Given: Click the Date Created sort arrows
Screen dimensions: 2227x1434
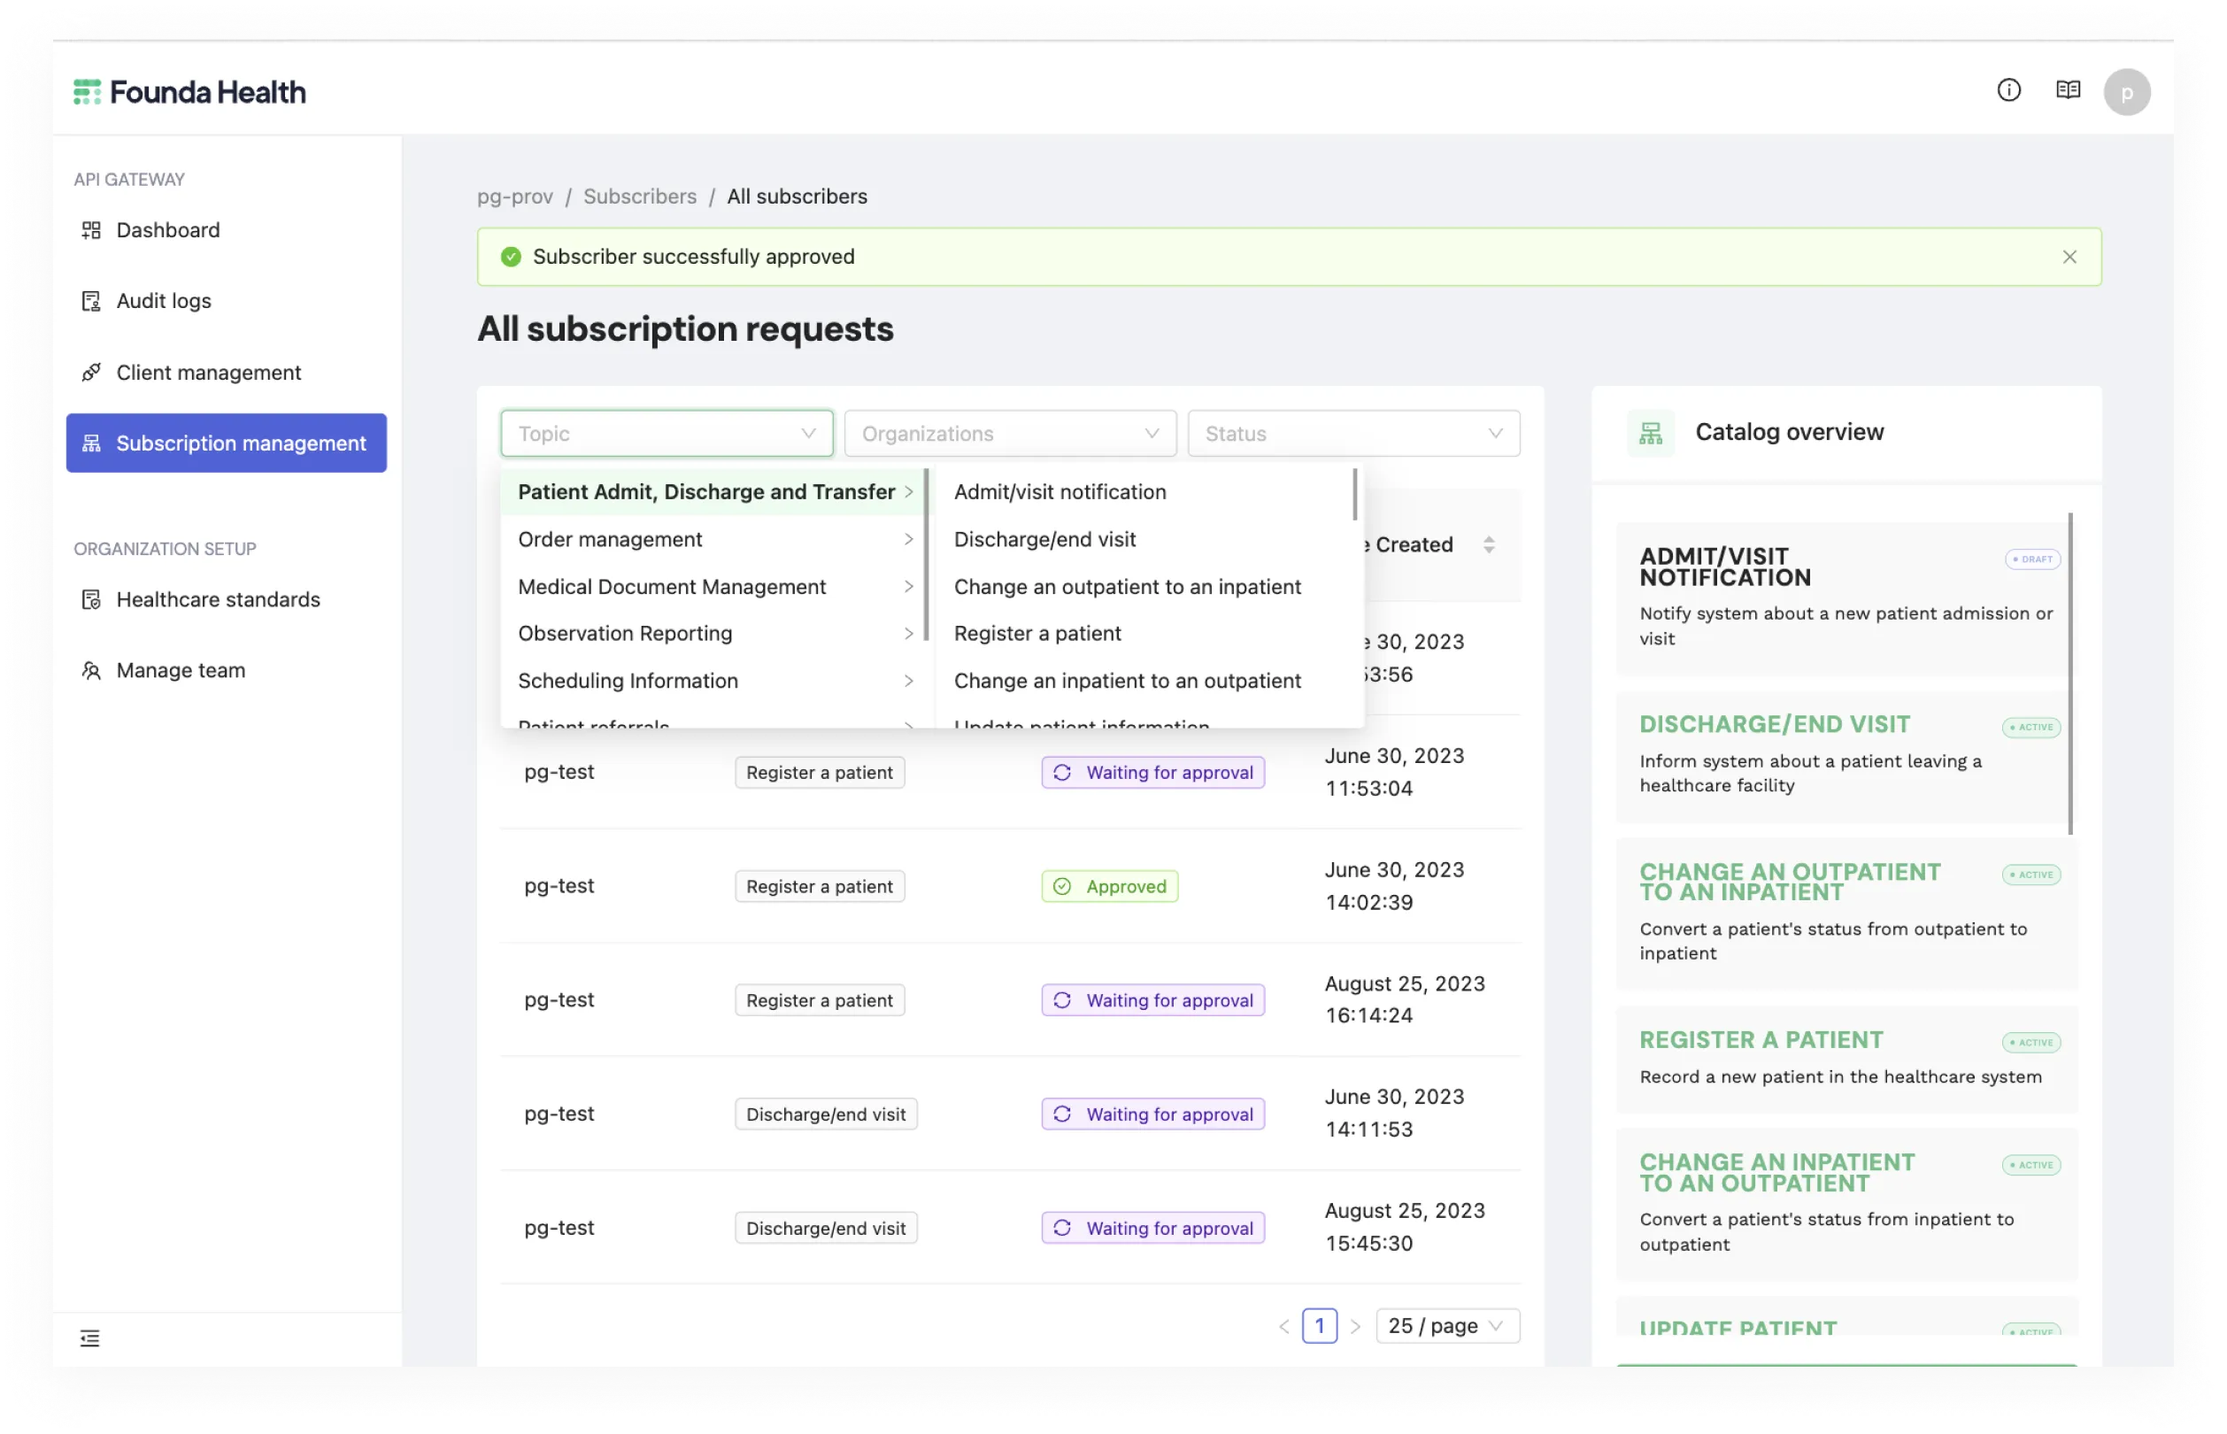Looking at the screenshot, I should click(x=1489, y=544).
